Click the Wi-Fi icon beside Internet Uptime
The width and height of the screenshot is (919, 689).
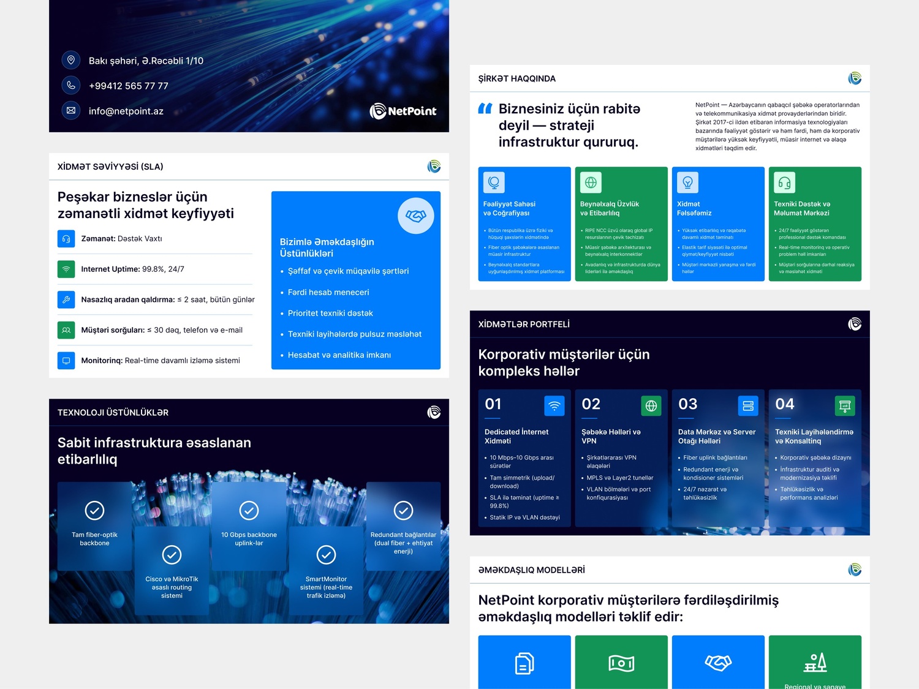tap(66, 269)
